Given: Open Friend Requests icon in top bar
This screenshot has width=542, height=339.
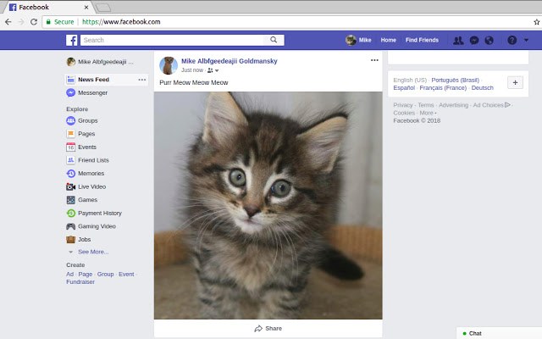Looking at the screenshot, I should coord(458,40).
